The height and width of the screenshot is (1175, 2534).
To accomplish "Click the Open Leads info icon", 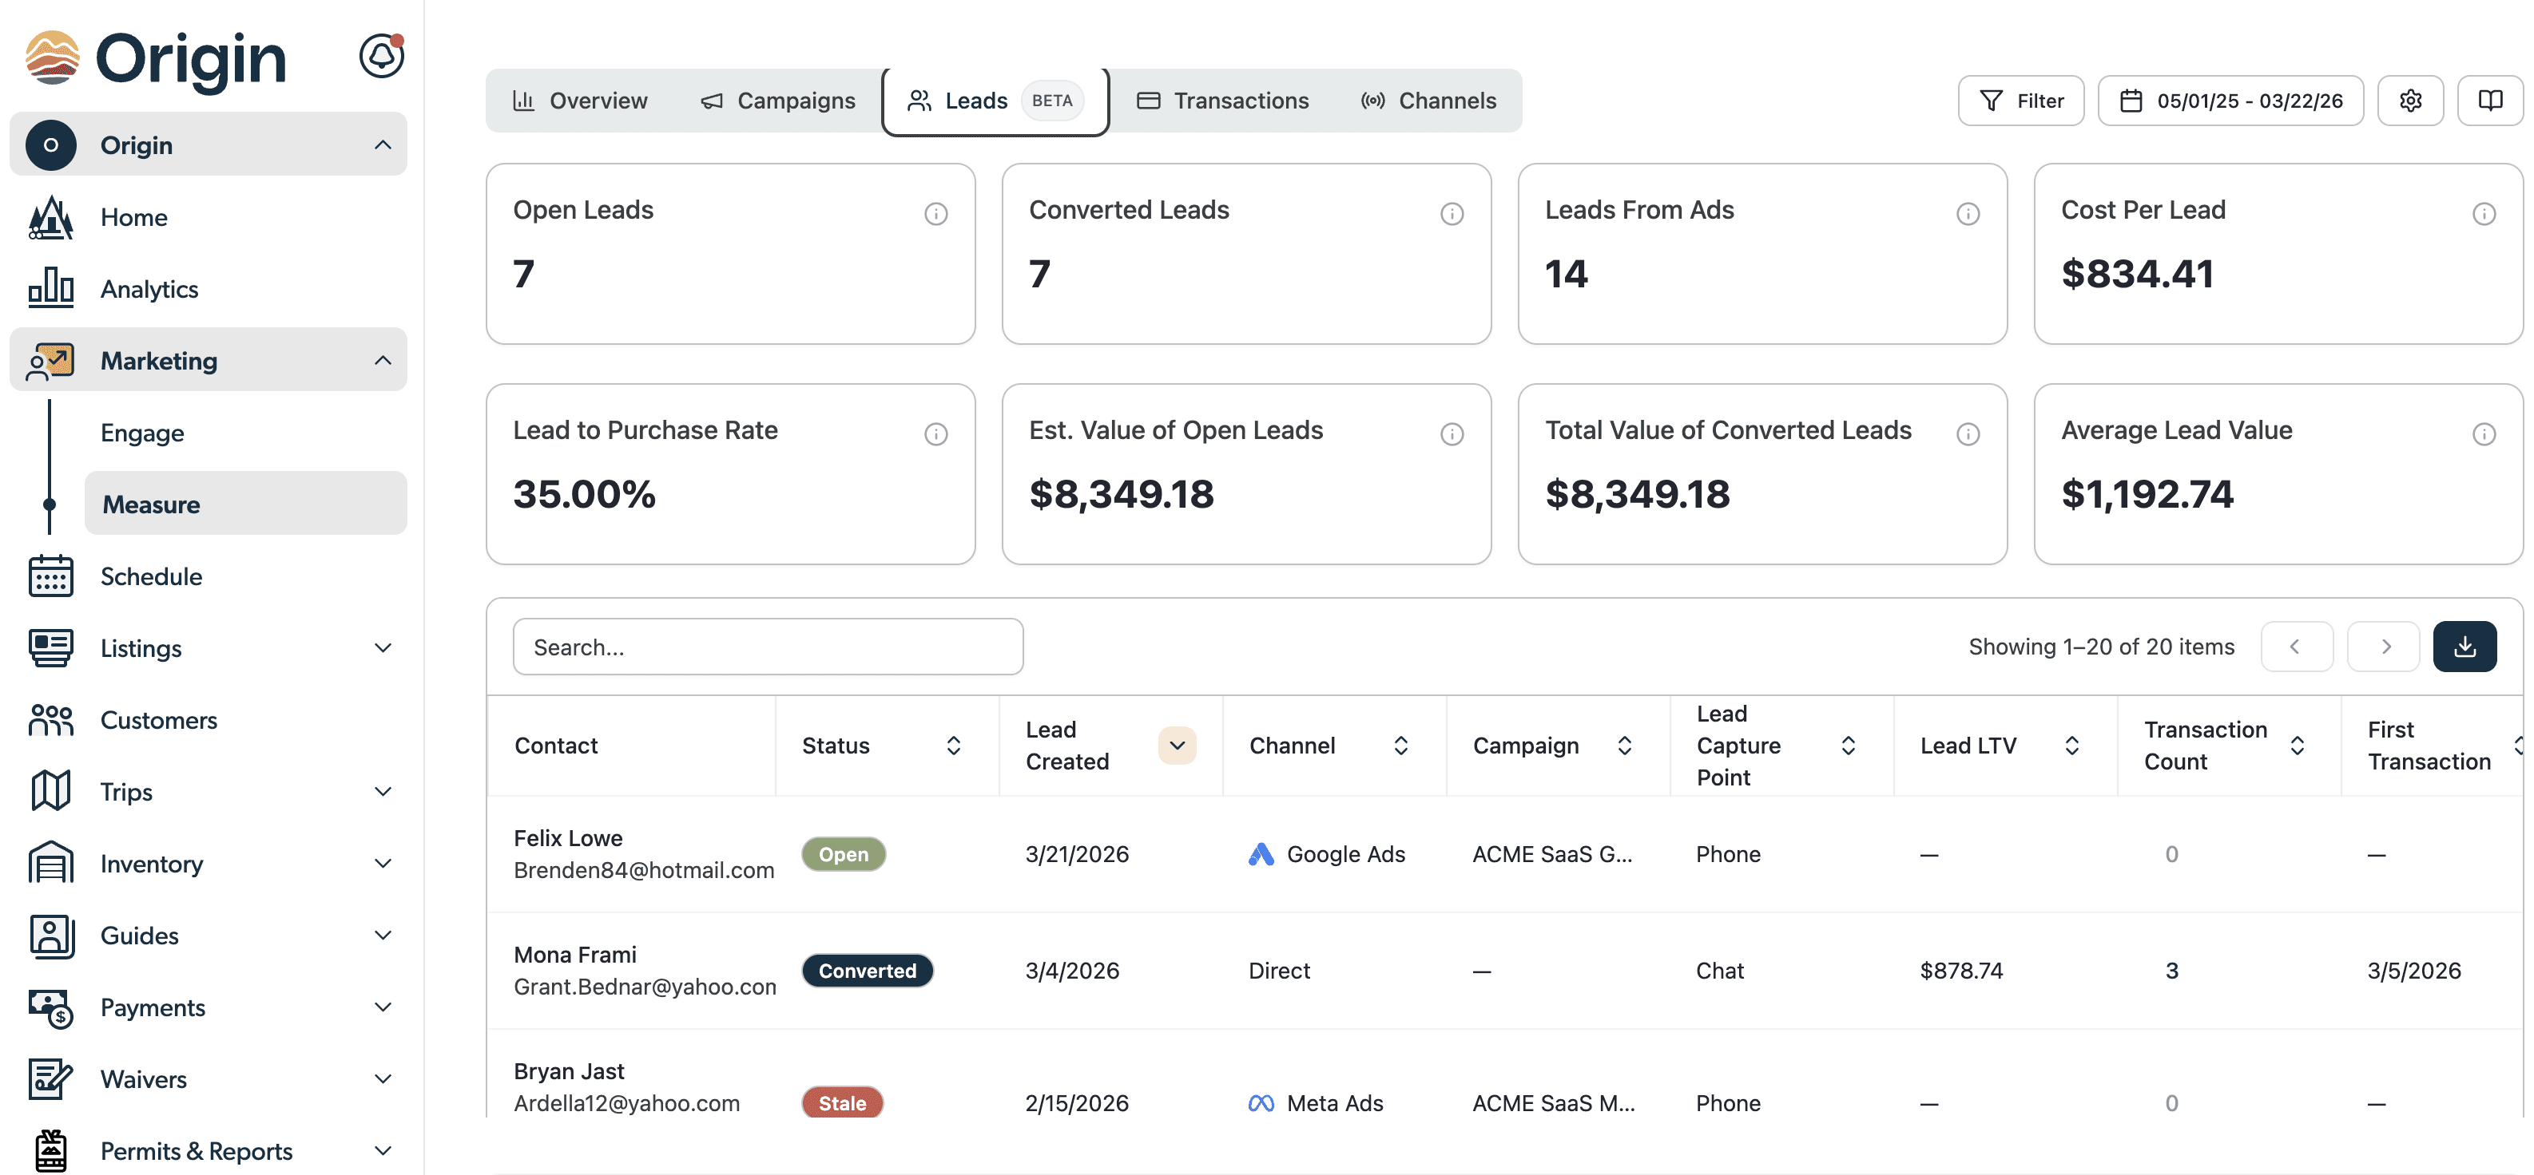I will [935, 213].
